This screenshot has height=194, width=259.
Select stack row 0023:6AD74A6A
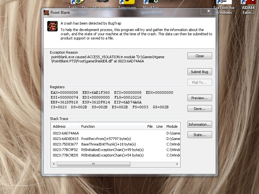pyautogui.click(x=116, y=133)
